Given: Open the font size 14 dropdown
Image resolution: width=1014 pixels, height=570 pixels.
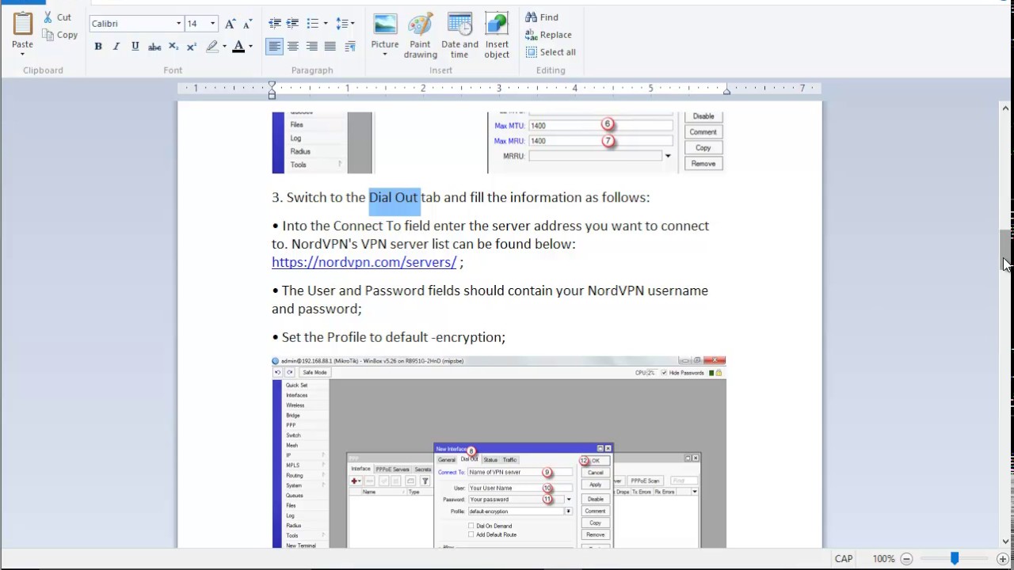Looking at the screenshot, I should 212,24.
